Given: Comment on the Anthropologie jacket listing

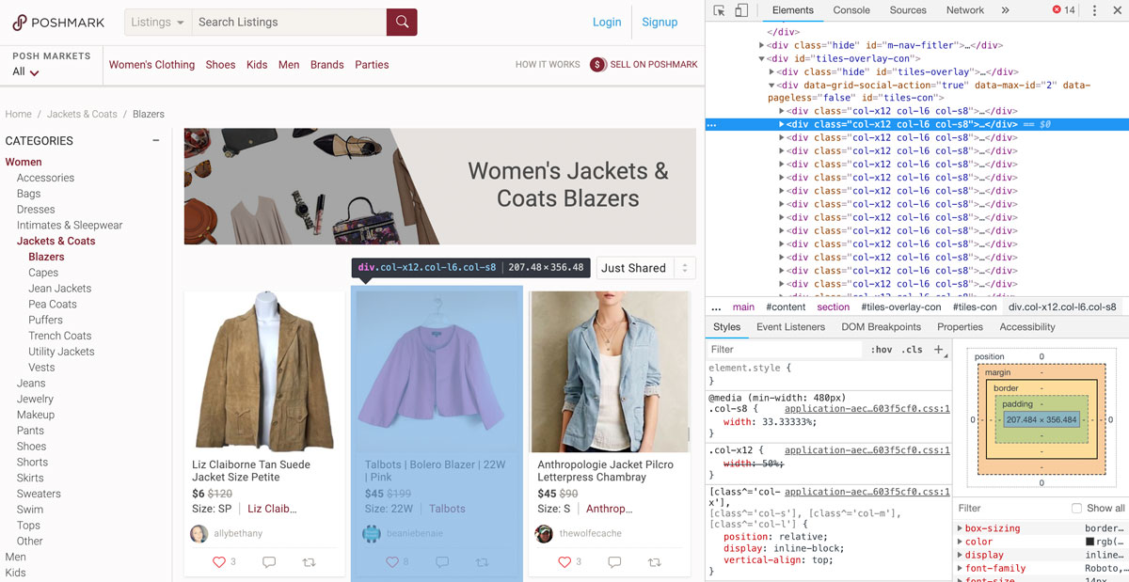Looking at the screenshot, I should point(614,562).
